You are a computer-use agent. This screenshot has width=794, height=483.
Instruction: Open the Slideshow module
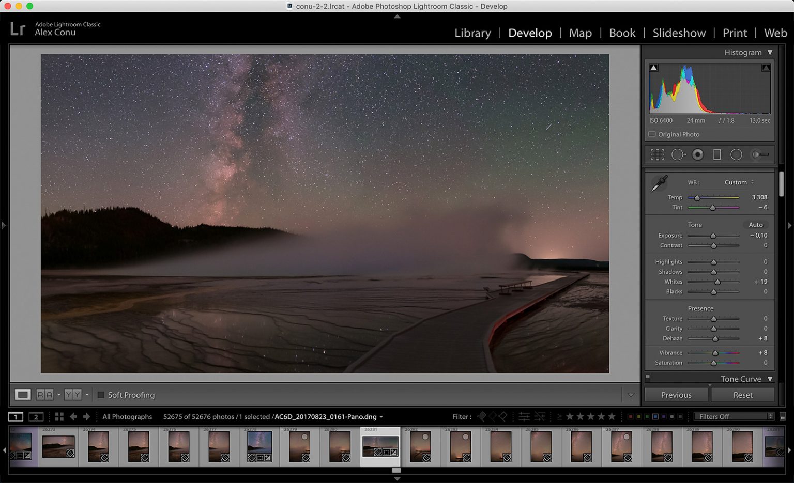point(678,33)
